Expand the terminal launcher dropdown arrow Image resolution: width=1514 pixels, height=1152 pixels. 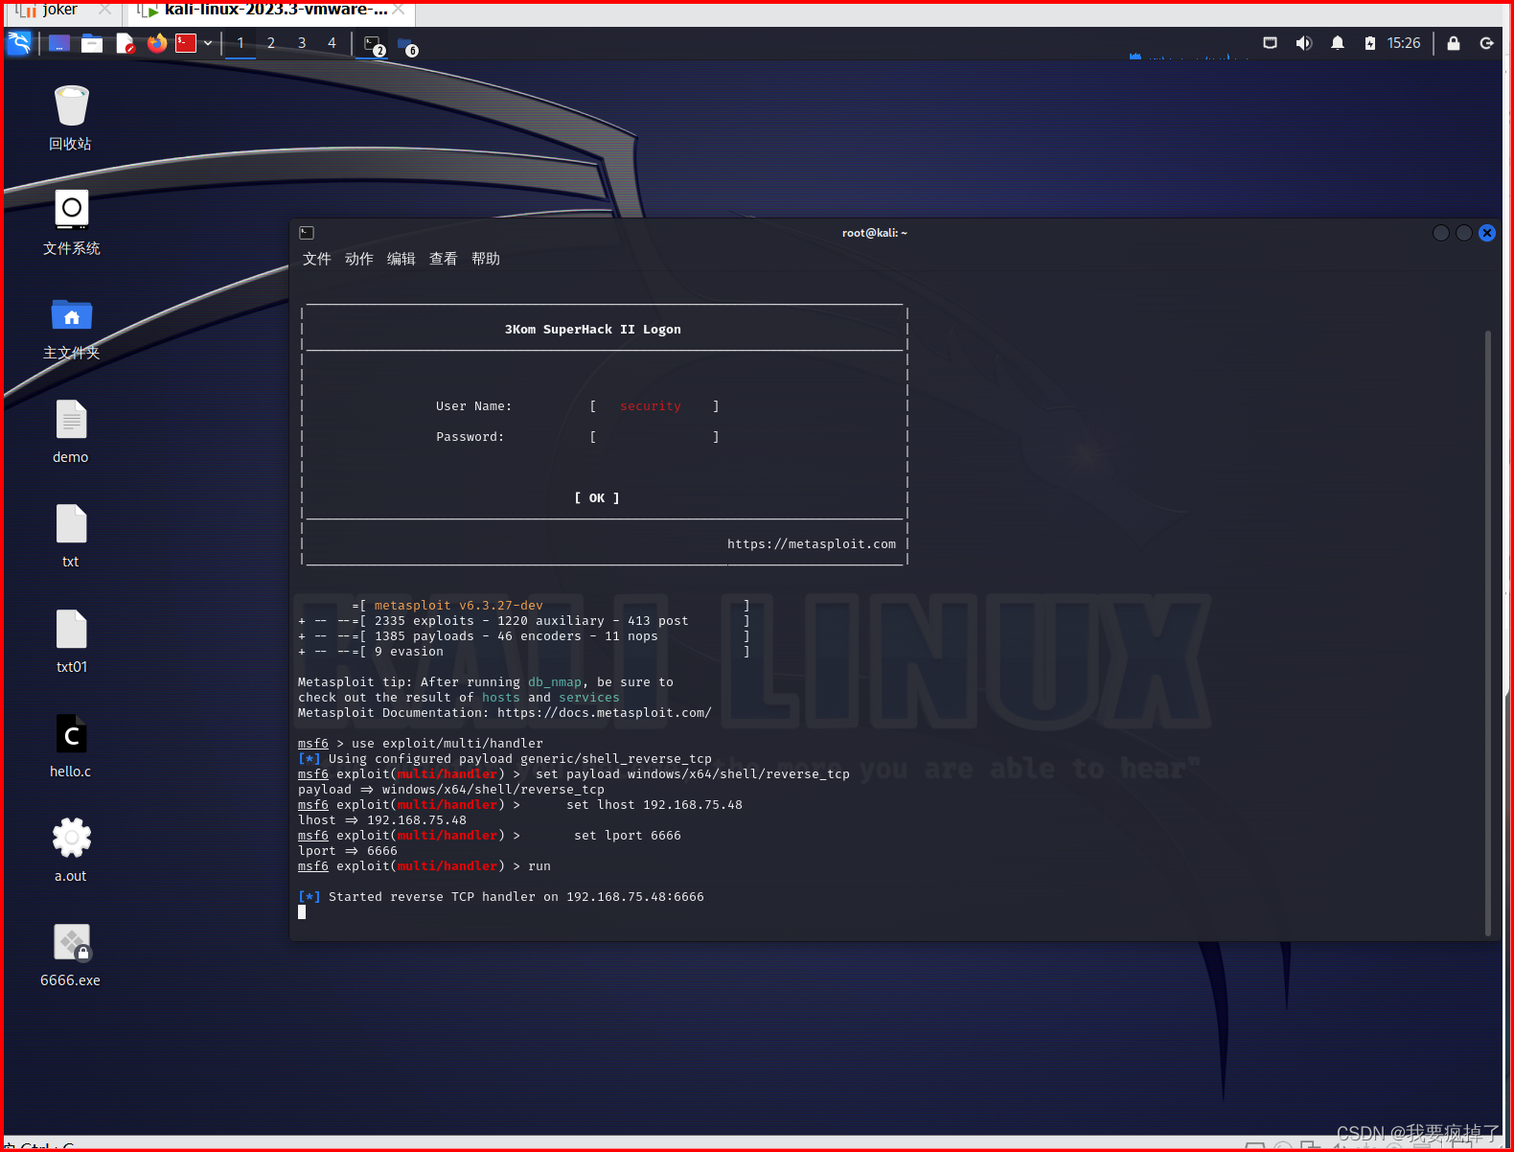click(x=208, y=43)
